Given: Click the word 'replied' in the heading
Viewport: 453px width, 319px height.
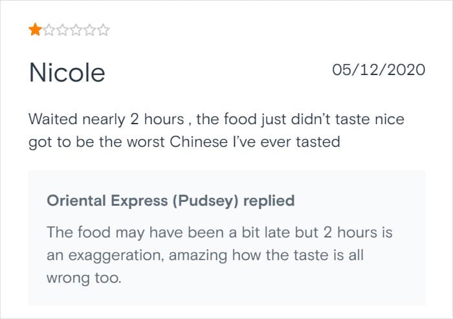Looking at the screenshot, I should (x=269, y=201).
